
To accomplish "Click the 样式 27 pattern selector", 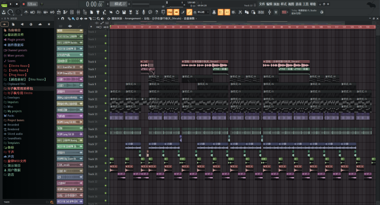I will [x=118, y=4].
